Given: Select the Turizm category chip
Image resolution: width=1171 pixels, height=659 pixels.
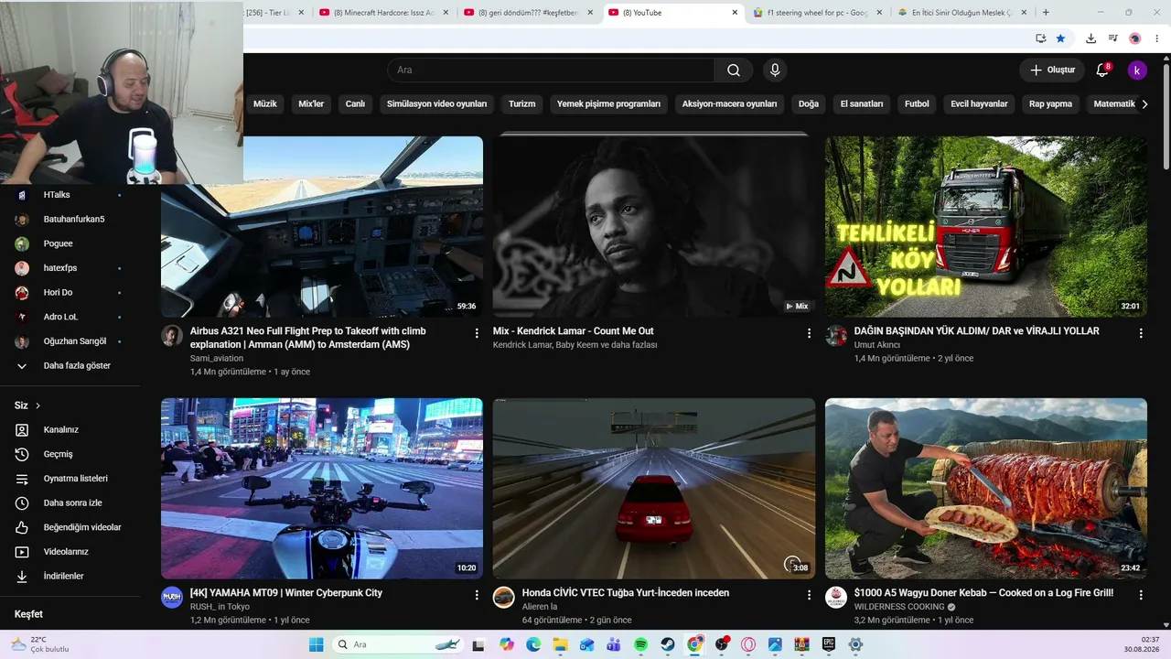Looking at the screenshot, I should [x=522, y=104].
